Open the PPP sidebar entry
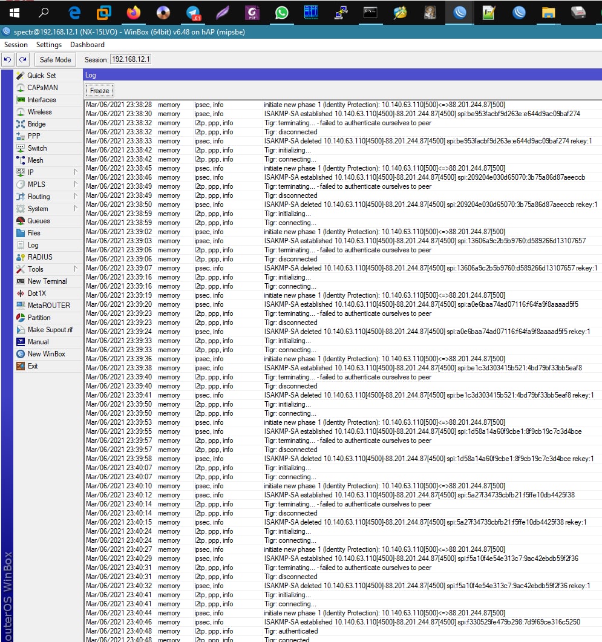 tap(48, 136)
